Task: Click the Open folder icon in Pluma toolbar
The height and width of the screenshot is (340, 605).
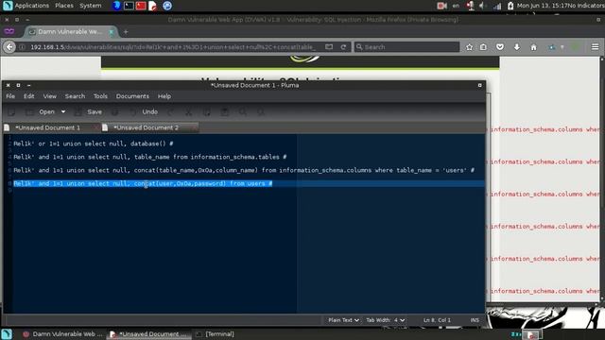Action: (x=29, y=111)
